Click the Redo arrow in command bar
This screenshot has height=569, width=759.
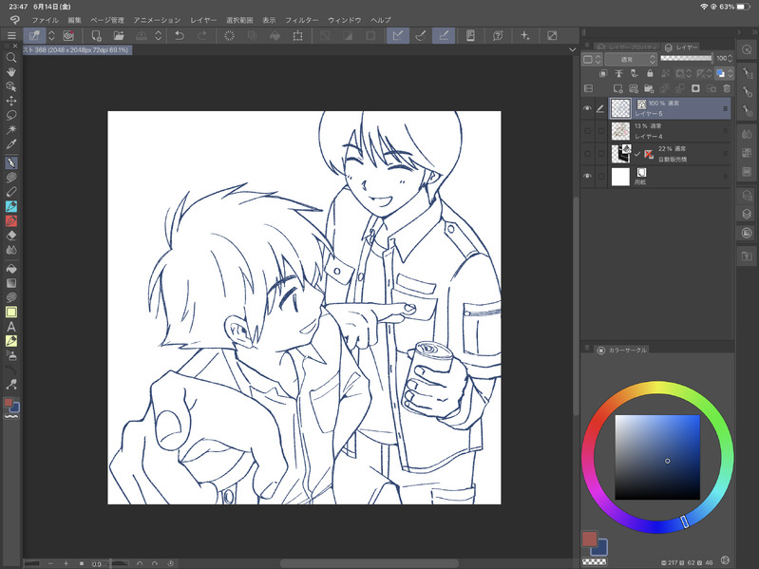(x=202, y=35)
